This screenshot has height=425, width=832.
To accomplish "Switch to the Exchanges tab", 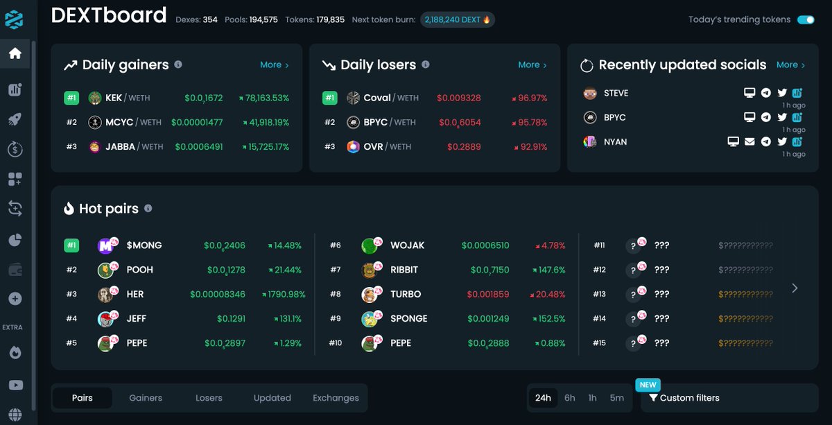I will click(x=336, y=398).
